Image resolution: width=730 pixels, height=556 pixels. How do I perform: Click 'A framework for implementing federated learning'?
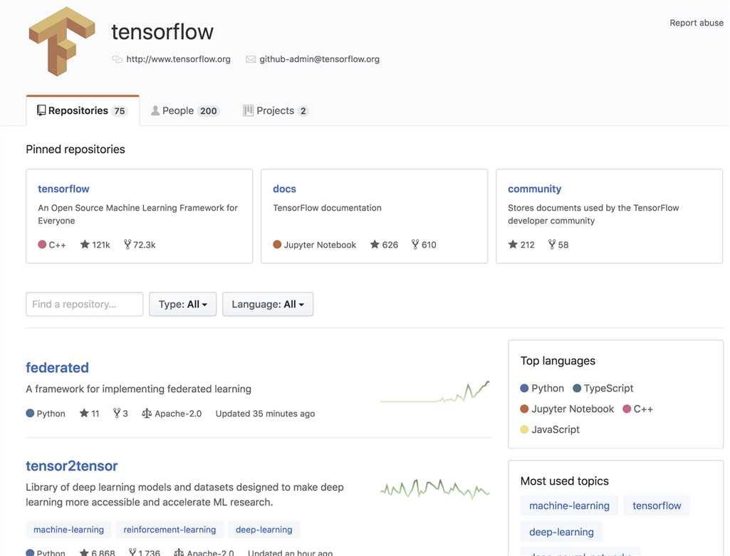[x=138, y=389]
